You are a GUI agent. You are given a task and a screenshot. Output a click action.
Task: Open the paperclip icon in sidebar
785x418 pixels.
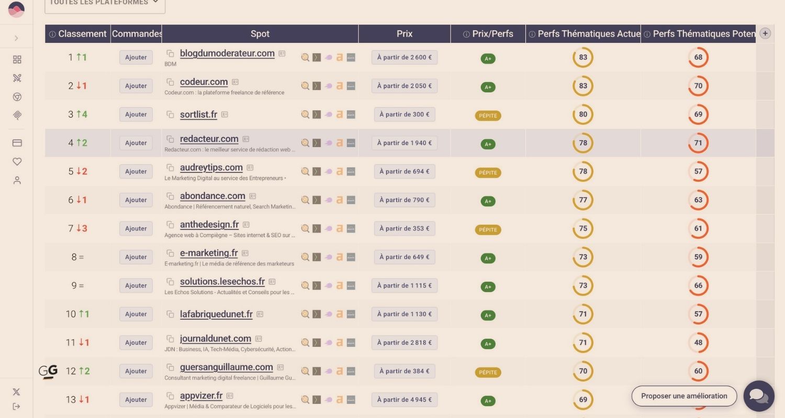click(17, 115)
